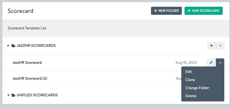Close the open JazzHR Scorecard actions caret dropdown
The image size is (231, 109).
(x=220, y=62)
